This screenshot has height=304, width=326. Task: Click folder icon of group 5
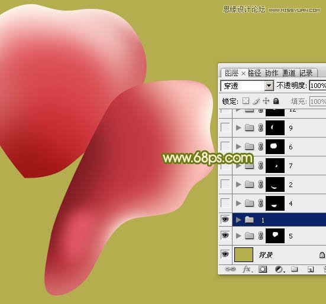249,236
